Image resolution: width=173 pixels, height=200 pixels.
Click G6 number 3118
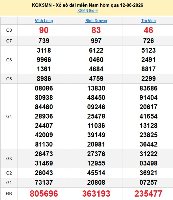tap(44, 50)
